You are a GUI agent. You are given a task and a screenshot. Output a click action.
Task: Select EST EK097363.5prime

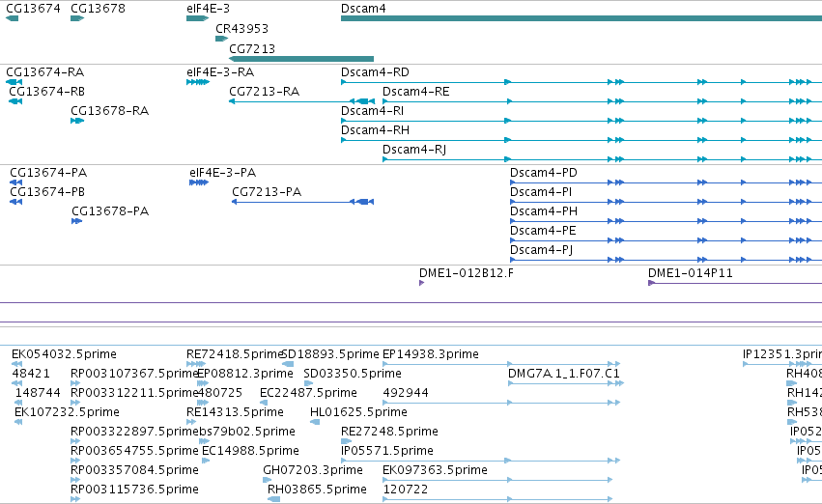[497, 479]
